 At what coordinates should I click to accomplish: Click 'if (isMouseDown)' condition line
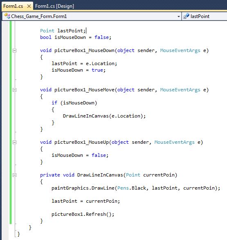74,103
